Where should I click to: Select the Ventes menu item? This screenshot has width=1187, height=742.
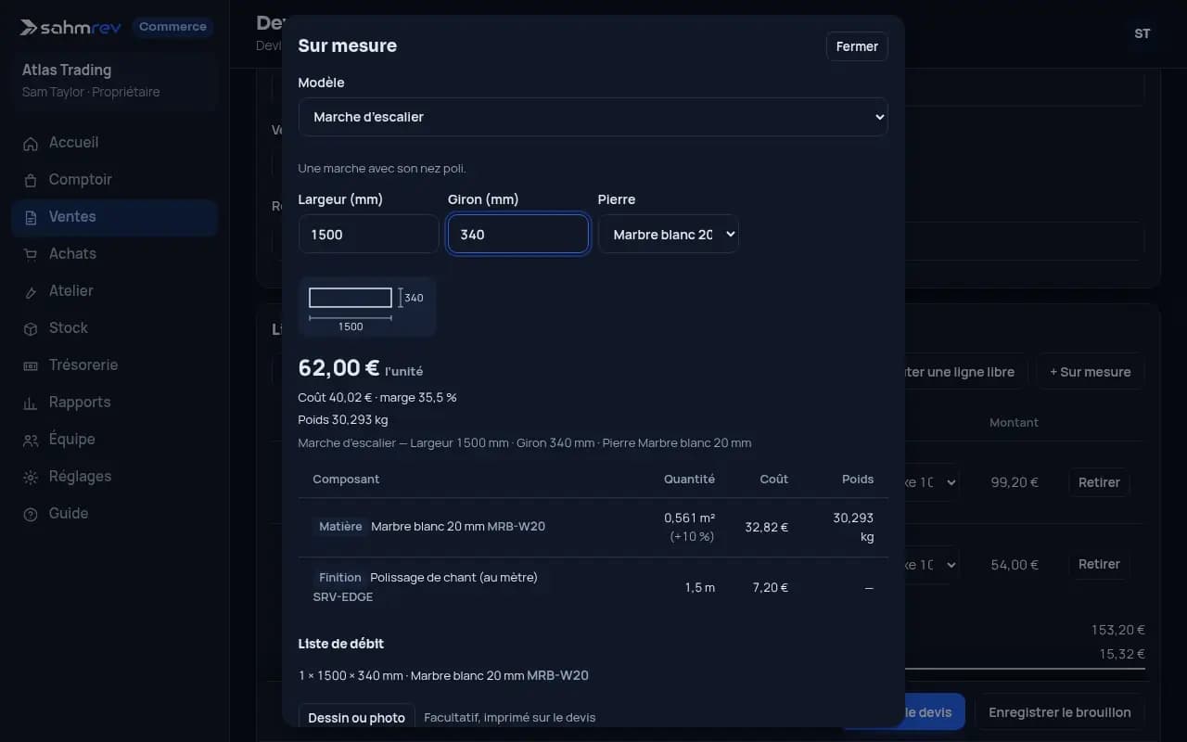tap(115, 217)
